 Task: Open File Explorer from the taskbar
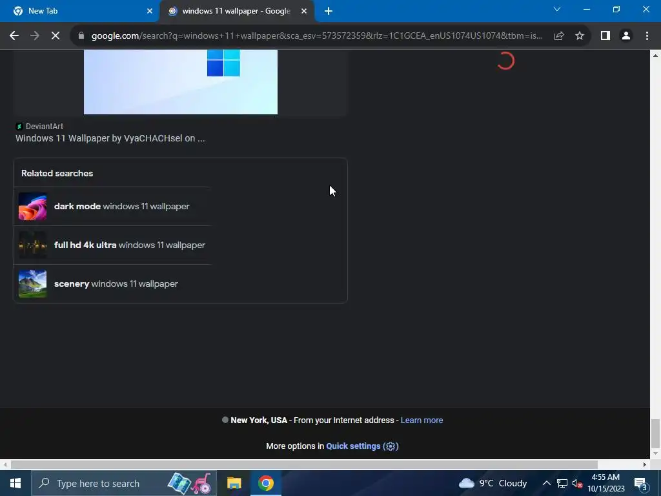click(x=234, y=483)
